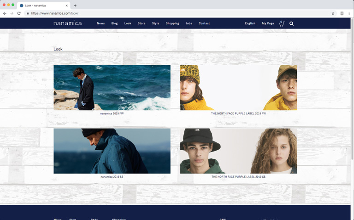Click the Look page heading
This screenshot has width=354, height=220.
(58, 49)
